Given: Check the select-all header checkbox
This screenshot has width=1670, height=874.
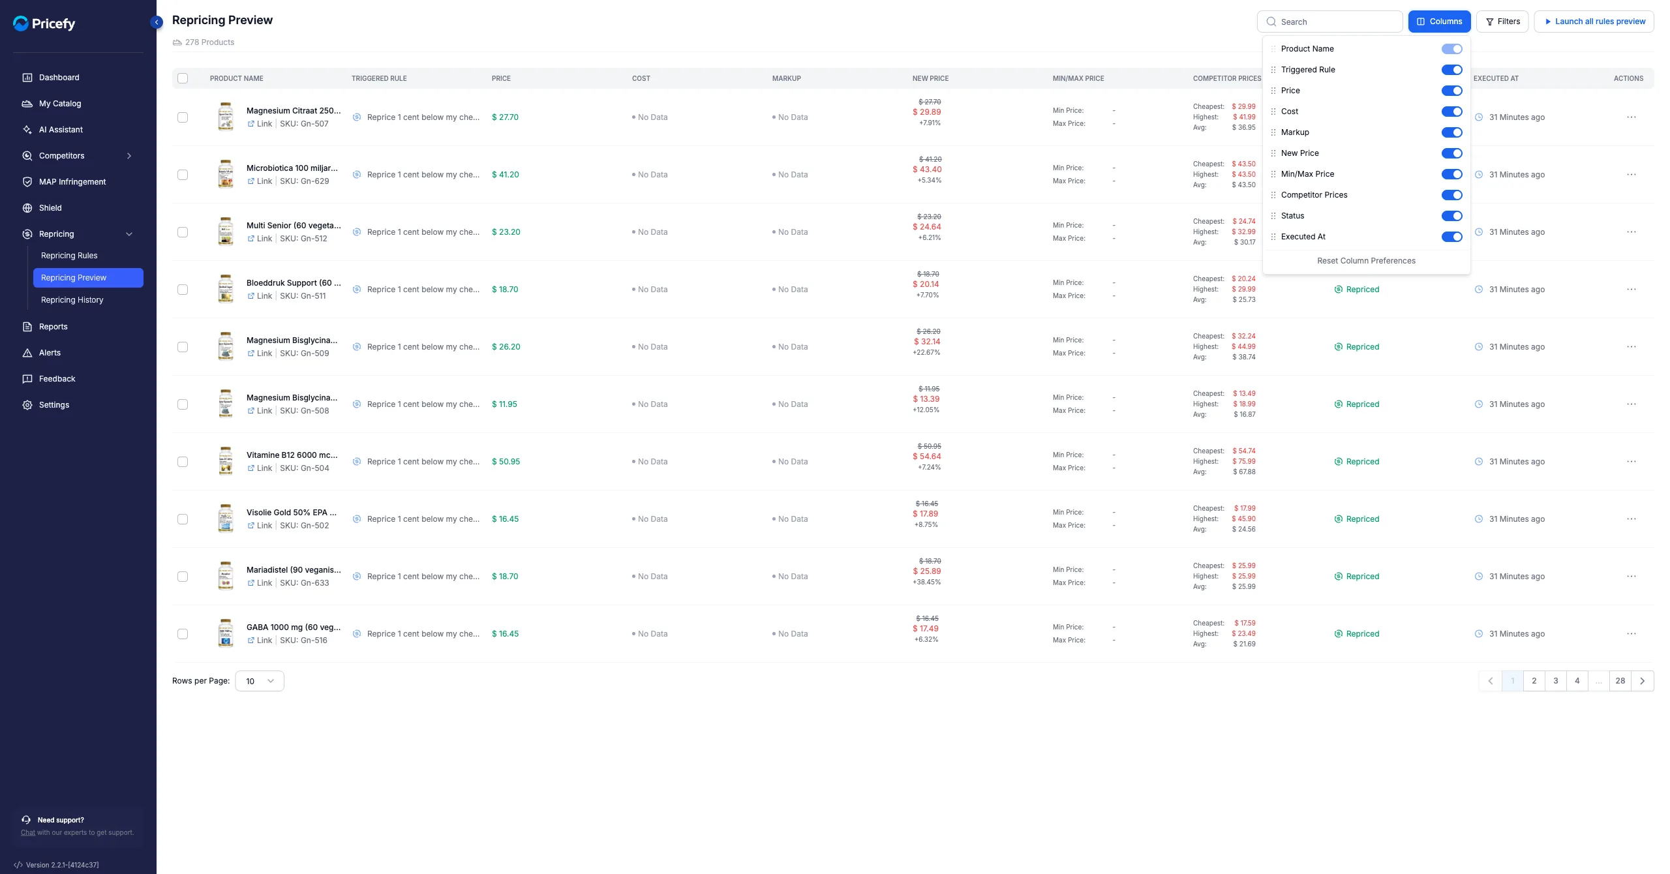Looking at the screenshot, I should [183, 78].
